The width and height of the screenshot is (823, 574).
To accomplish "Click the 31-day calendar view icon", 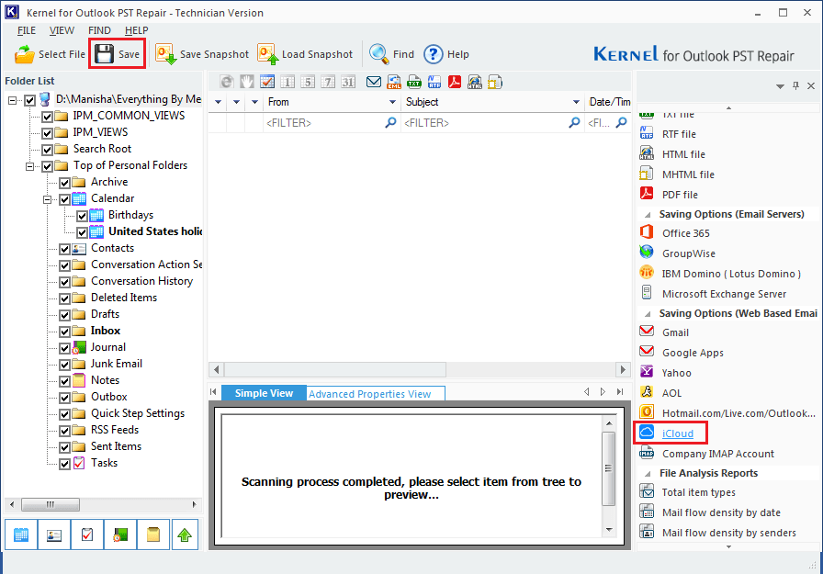I will (x=348, y=82).
